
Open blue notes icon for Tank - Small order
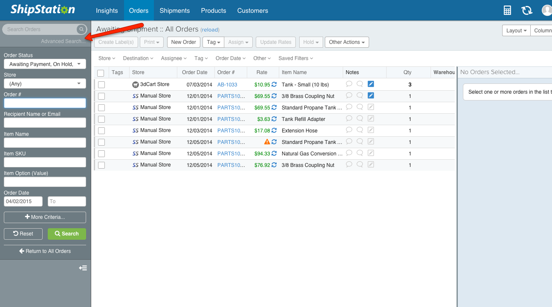(371, 84)
